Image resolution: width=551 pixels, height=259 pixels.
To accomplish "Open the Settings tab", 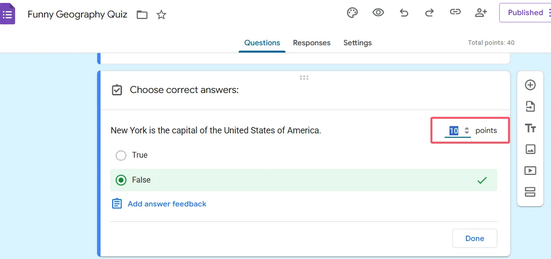I will click(357, 43).
